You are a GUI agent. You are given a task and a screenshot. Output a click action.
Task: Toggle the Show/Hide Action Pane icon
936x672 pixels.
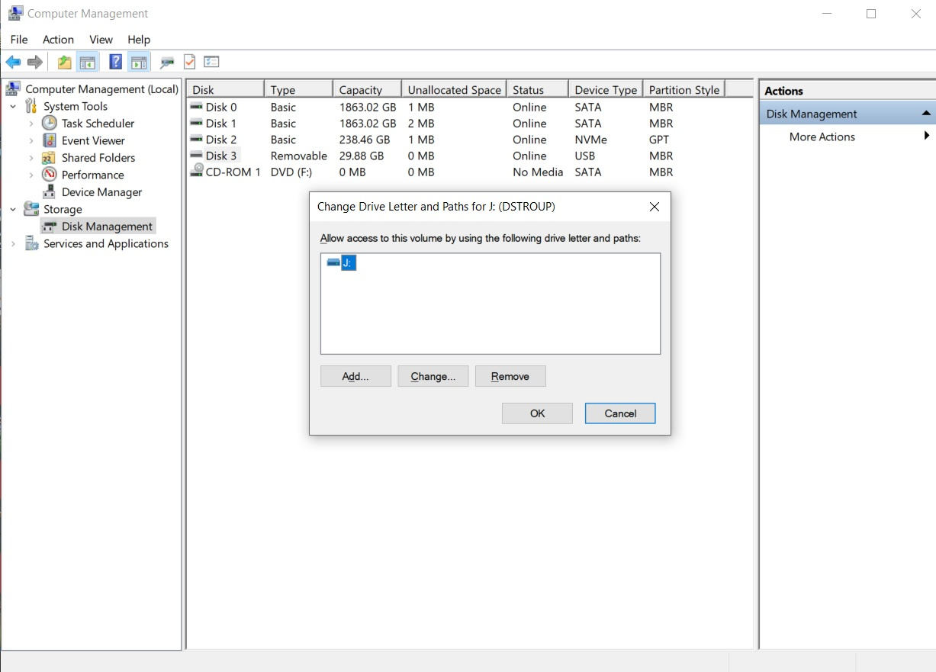(138, 63)
